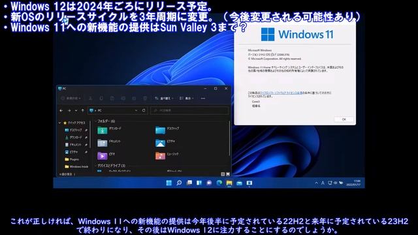Screen dimensions: 418x235
Task: Open the Sort dropdown
Action: coord(164,99)
